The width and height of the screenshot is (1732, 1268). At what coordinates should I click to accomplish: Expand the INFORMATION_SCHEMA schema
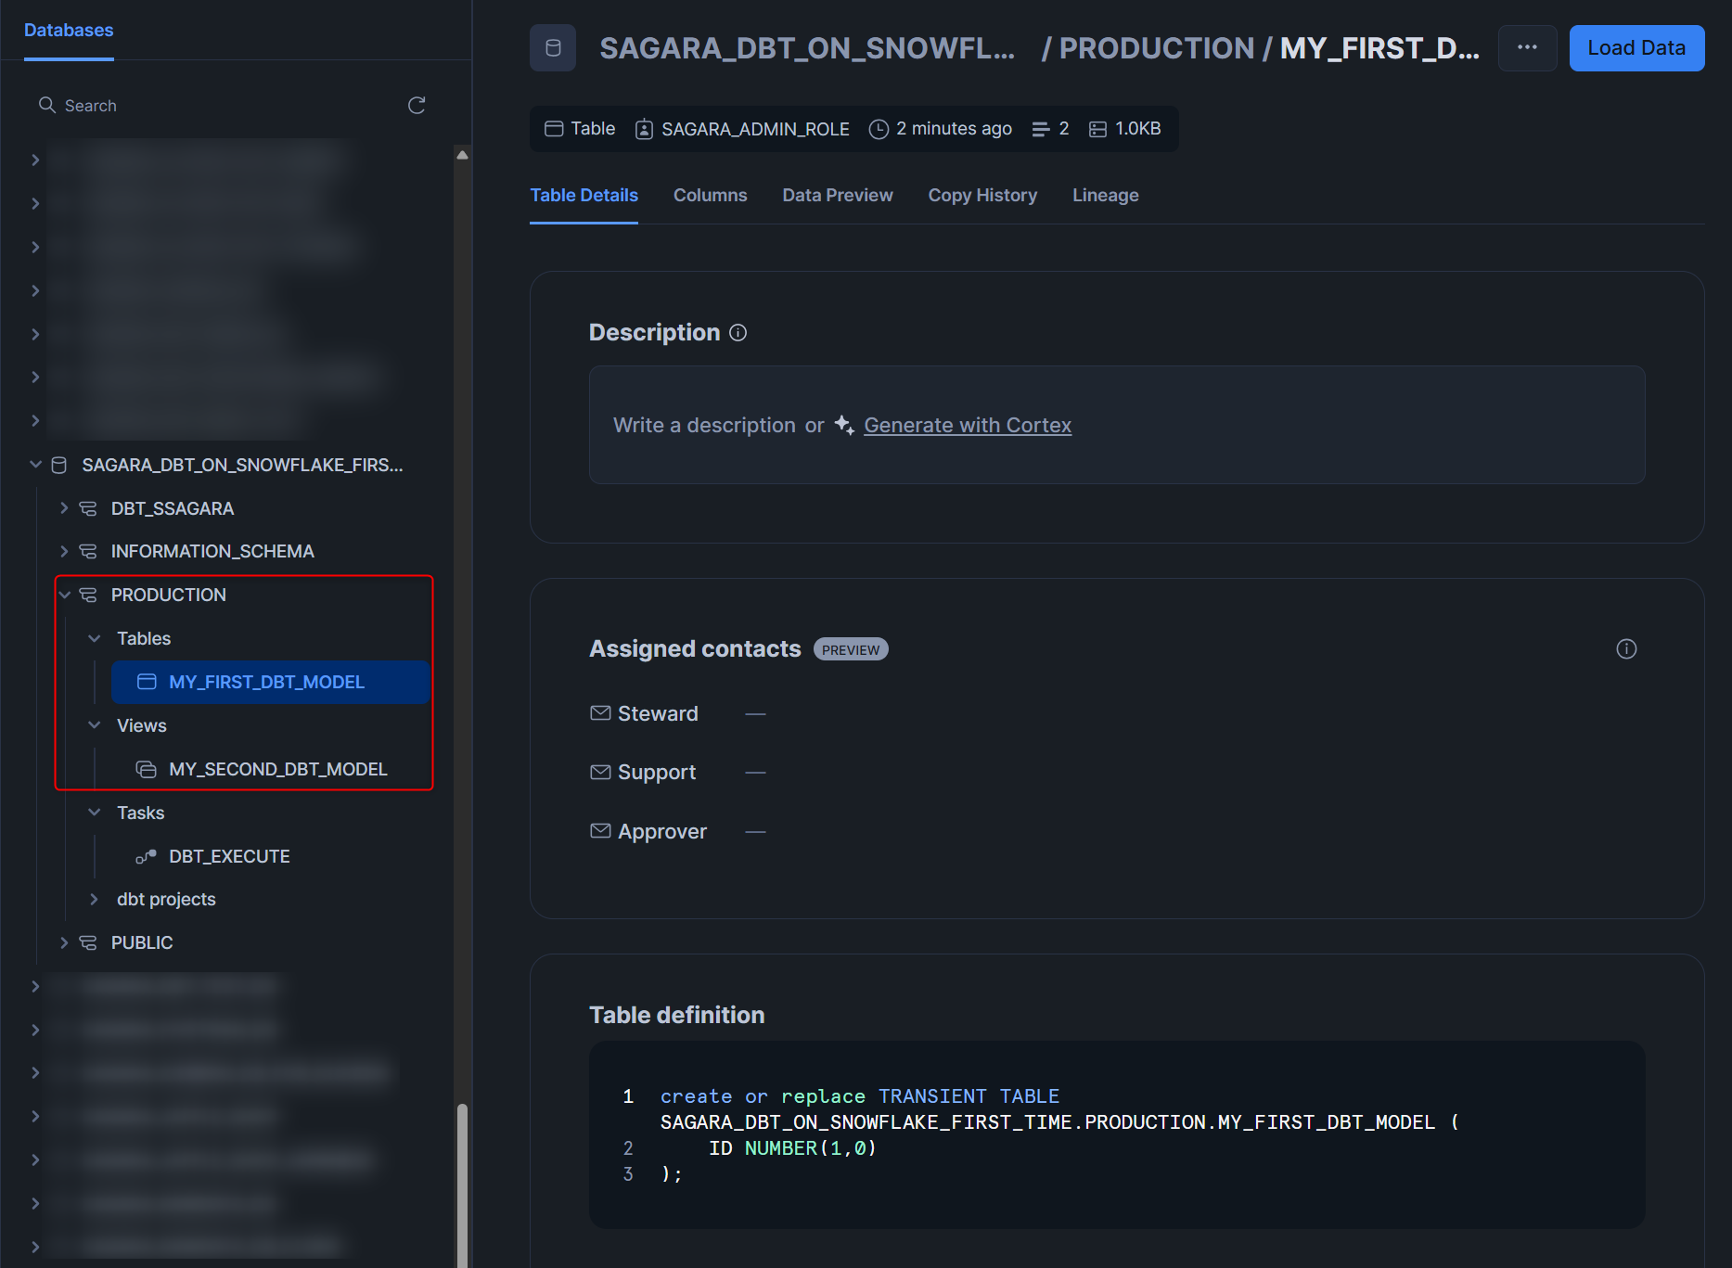[64, 552]
